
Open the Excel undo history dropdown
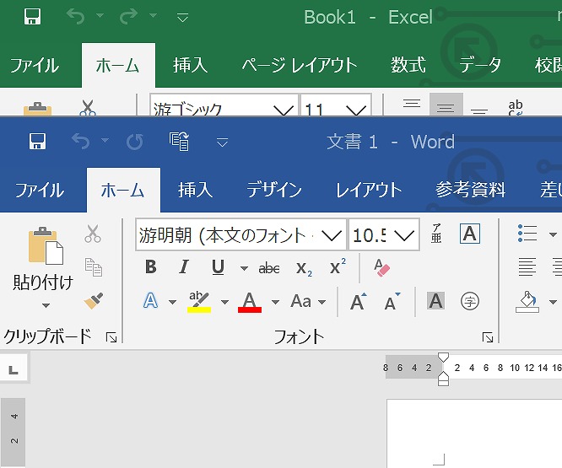pyautogui.click(x=100, y=15)
